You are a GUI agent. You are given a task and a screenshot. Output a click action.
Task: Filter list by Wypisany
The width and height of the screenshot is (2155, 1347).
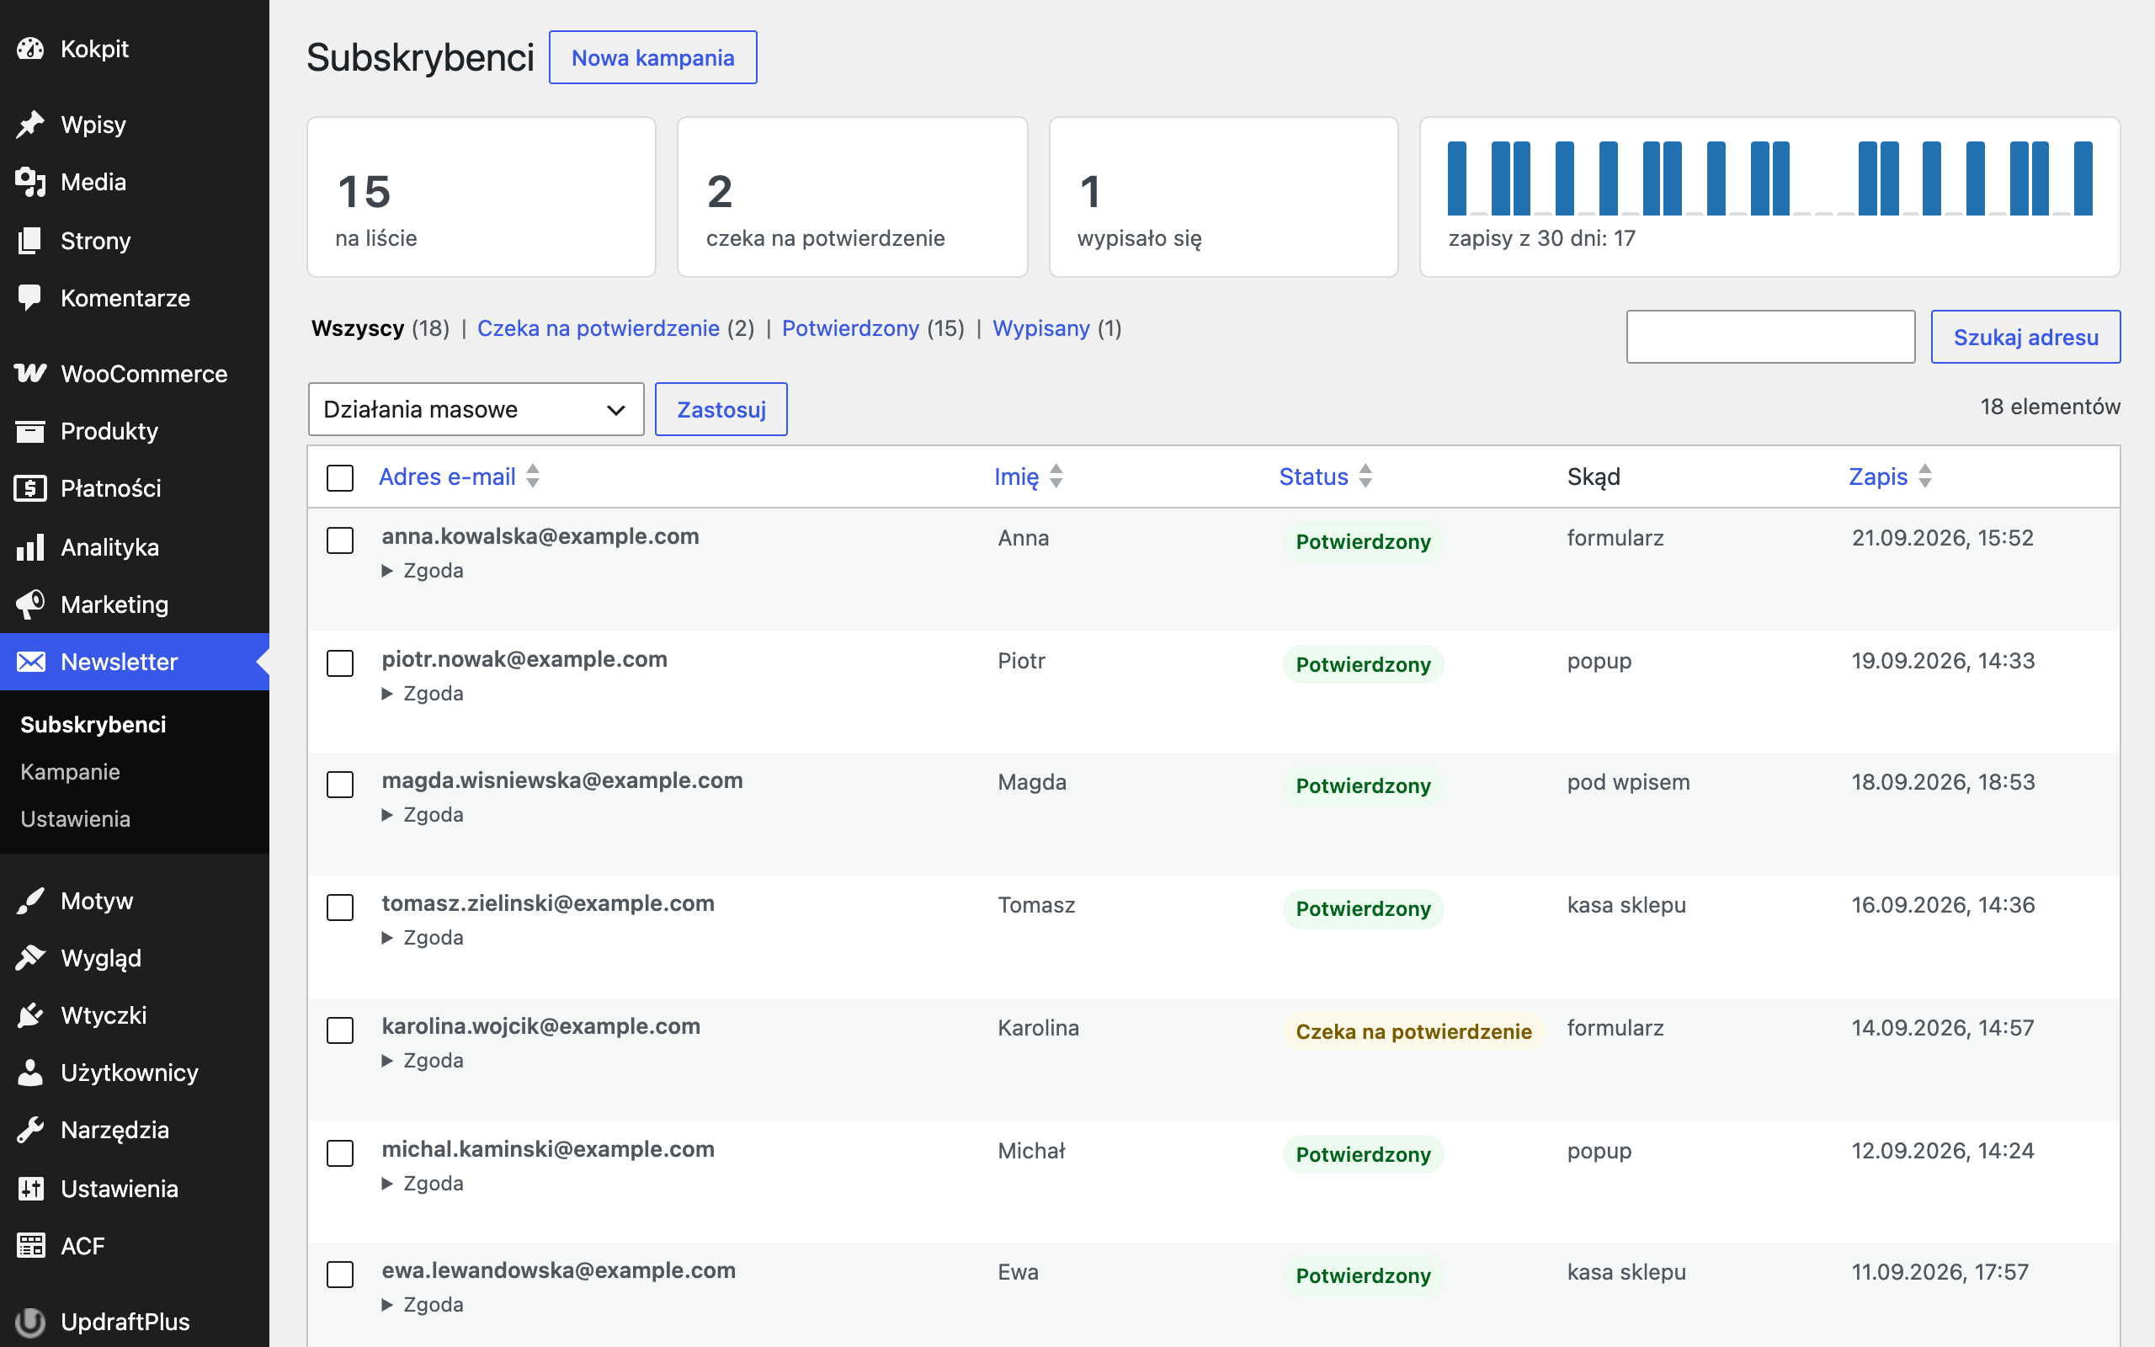[1041, 327]
